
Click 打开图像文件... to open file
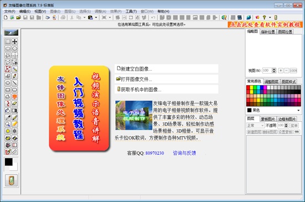pos(166,79)
